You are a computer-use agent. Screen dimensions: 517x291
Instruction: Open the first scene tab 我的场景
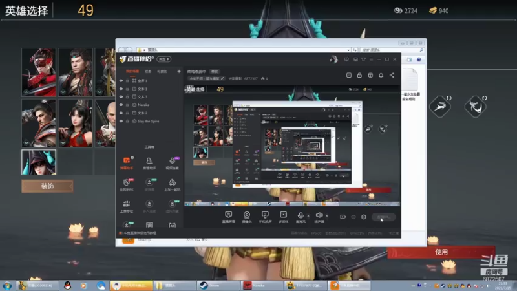coord(132,72)
